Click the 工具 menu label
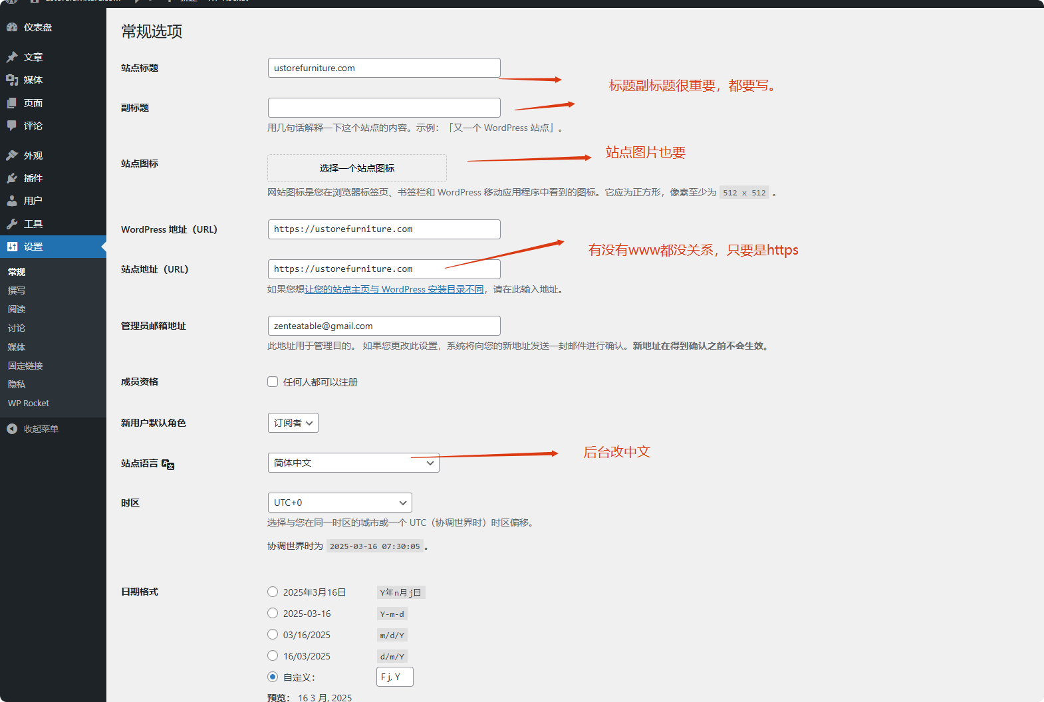This screenshot has height=702, width=1044. 33,224
